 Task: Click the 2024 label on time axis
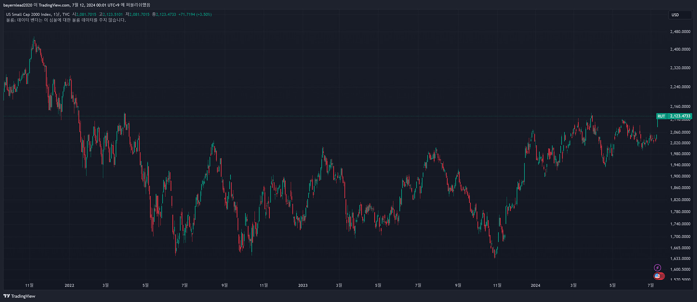click(535, 285)
